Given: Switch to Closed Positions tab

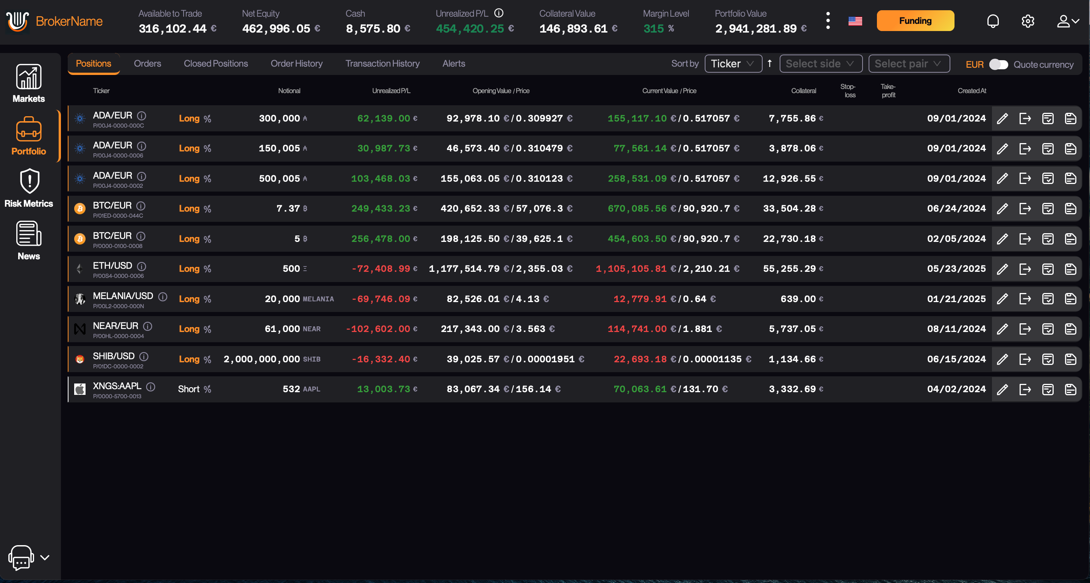Looking at the screenshot, I should coord(216,64).
